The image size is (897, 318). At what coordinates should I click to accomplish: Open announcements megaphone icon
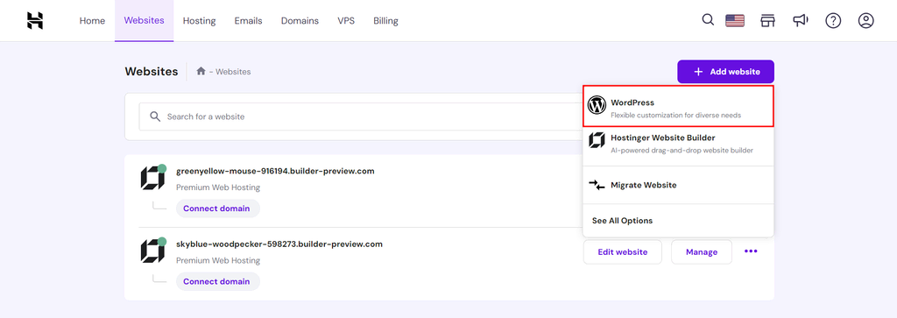click(801, 21)
